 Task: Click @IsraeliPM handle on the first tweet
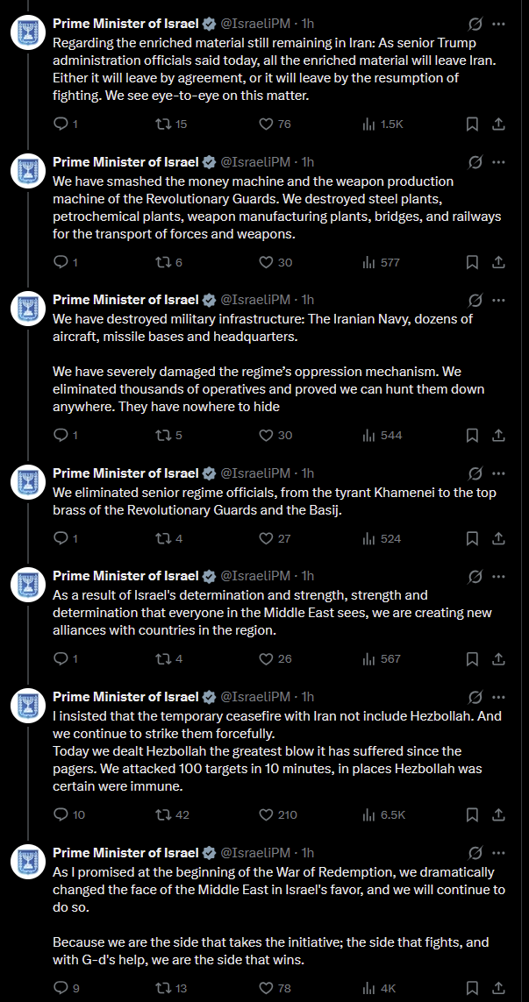tap(254, 24)
